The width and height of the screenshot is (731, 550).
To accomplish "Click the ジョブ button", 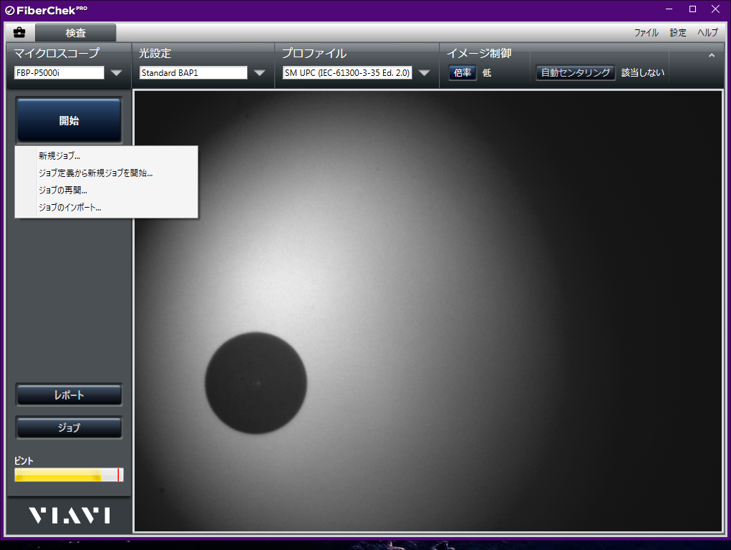I will point(69,428).
